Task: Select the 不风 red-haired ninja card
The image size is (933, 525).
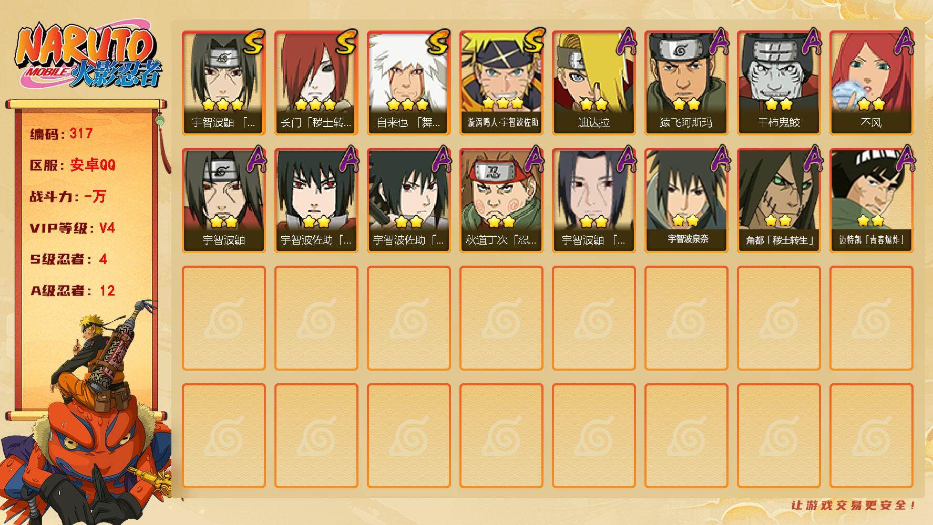Action: click(x=871, y=82)
